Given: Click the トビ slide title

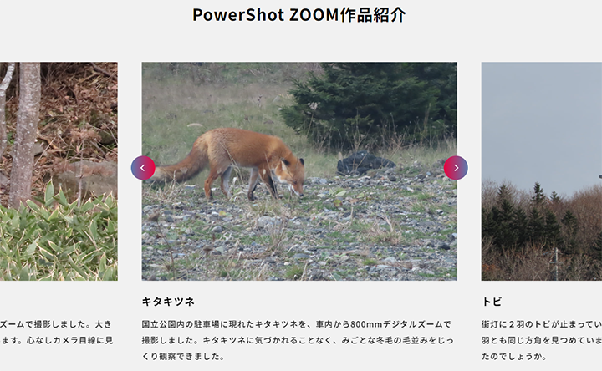Looking at the screenshot, I should 492,302.
